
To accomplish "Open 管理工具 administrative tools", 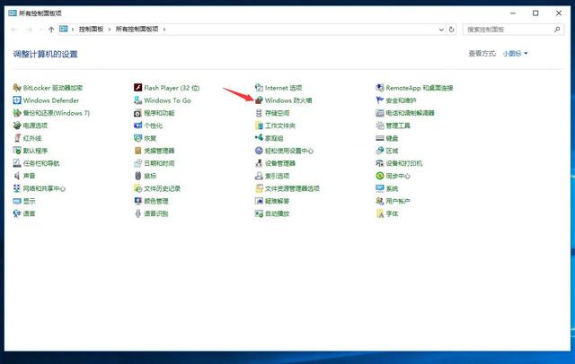I will point(394,126).
